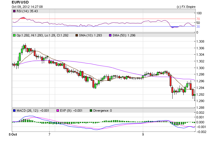Viewport: 207px width, 142px height.
Task: Click the (c) FX Empire credit text
Action: (186, 7)
